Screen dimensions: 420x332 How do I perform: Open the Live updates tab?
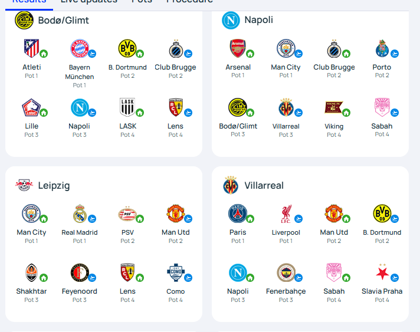[88, 1]
